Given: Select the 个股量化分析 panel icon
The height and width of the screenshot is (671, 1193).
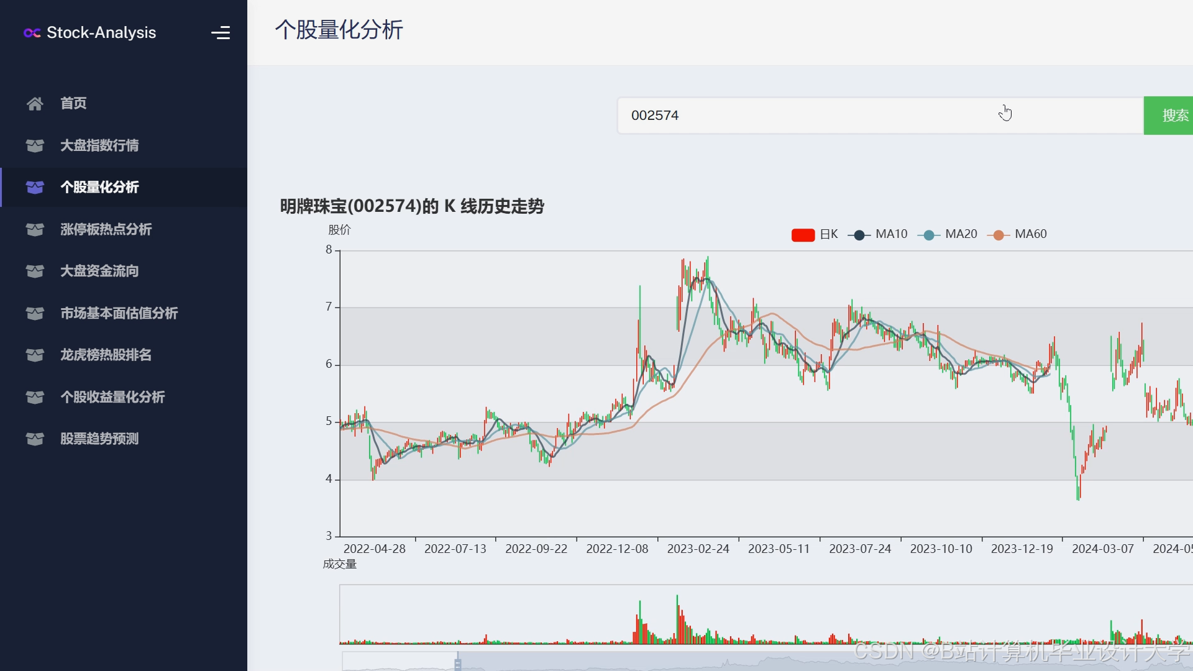Looking at the screenshot, I should [35, 187].
